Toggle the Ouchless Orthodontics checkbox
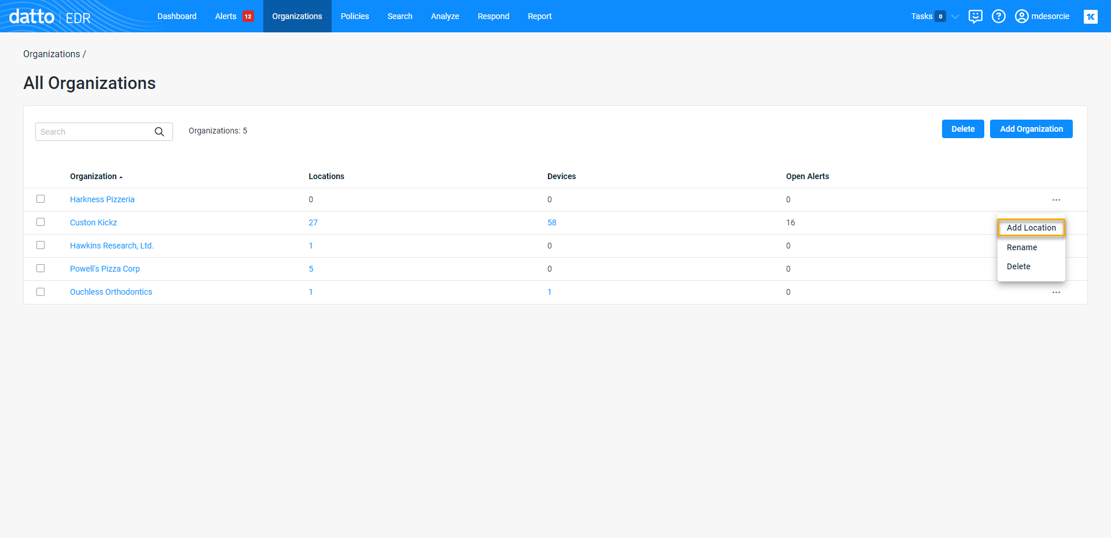The image size is (1111, 538). tap(41, 292)
